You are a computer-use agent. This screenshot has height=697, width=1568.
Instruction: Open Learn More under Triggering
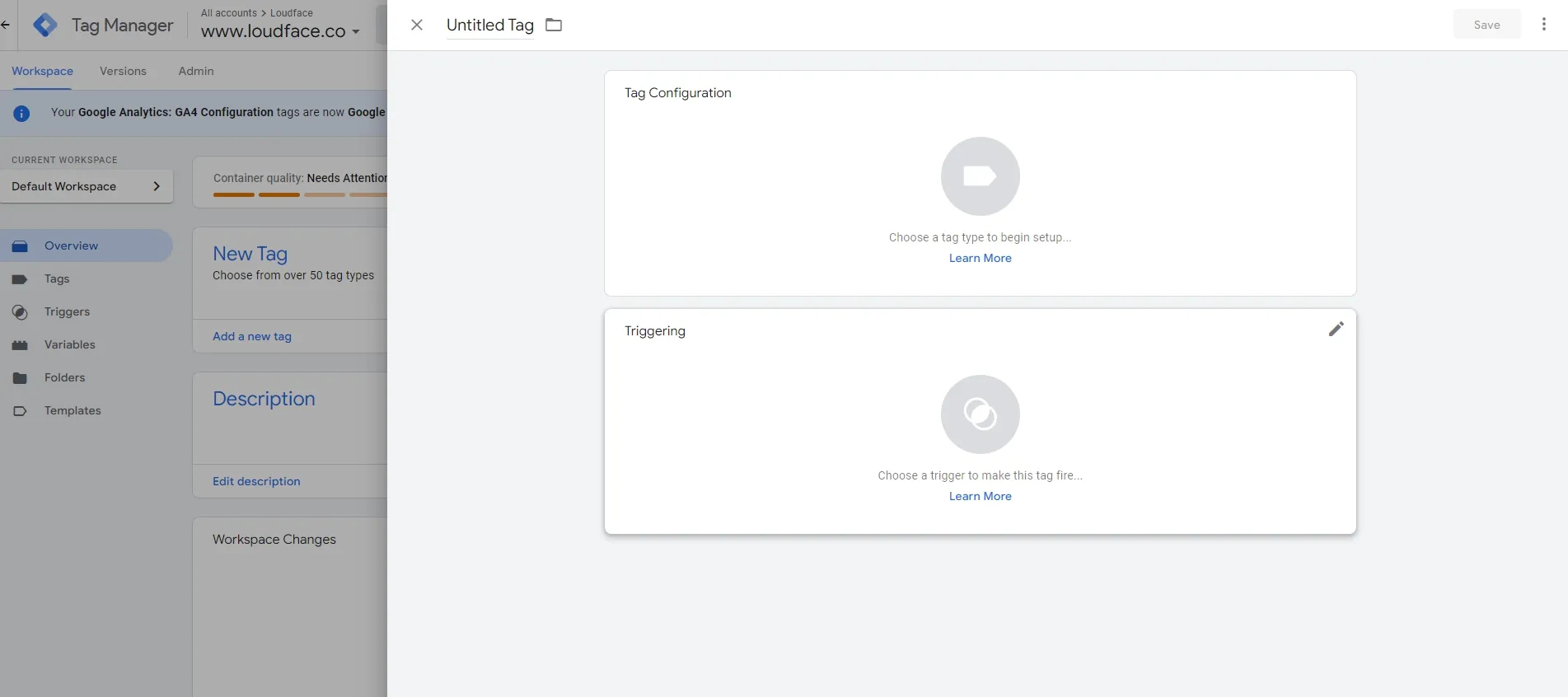pyautogui.click(x=981, y=496)
